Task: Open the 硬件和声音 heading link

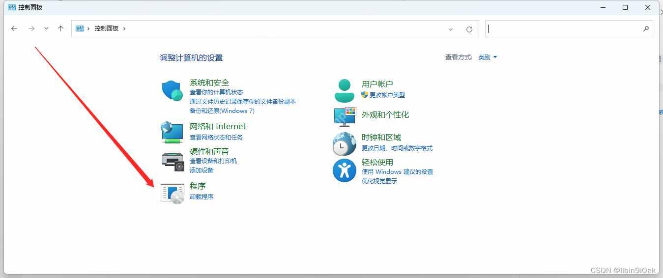Action: [x=209, y=151]
